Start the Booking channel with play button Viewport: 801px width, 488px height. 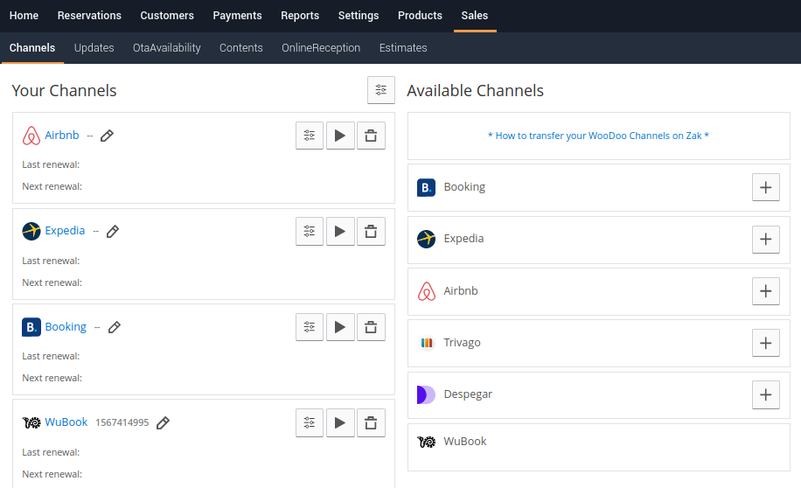coord(340,327)
